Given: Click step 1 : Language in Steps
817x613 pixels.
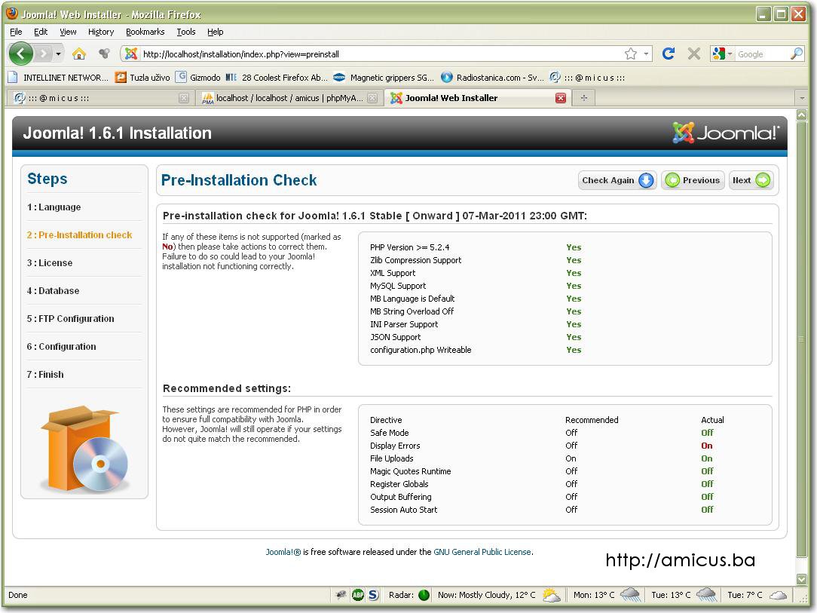Looking at the screenshot, I should pyautogui.click(x=54, y=207).
